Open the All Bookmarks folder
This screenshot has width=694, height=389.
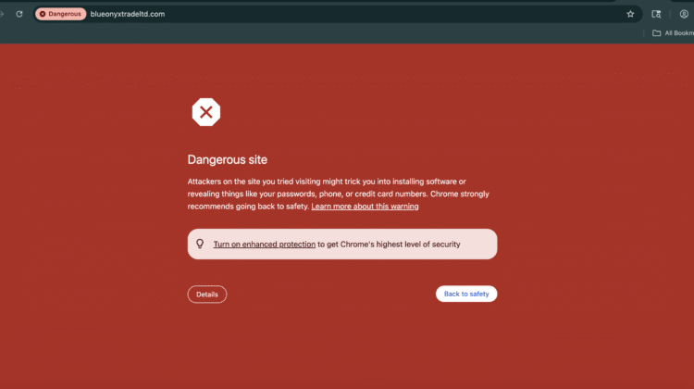[x=673, y=33]
